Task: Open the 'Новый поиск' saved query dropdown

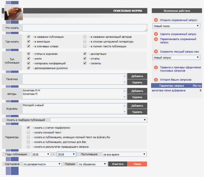Action: 176,26
